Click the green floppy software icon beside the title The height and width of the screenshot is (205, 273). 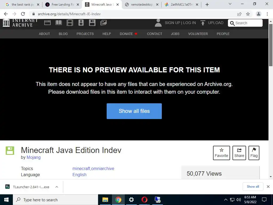[10, 151]
